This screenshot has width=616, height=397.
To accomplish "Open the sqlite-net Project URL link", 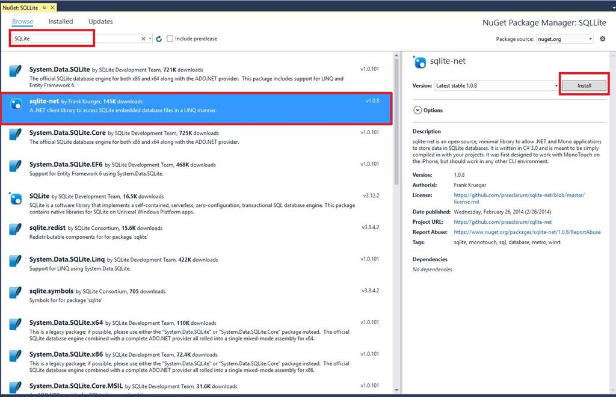I will click(502, 222).
